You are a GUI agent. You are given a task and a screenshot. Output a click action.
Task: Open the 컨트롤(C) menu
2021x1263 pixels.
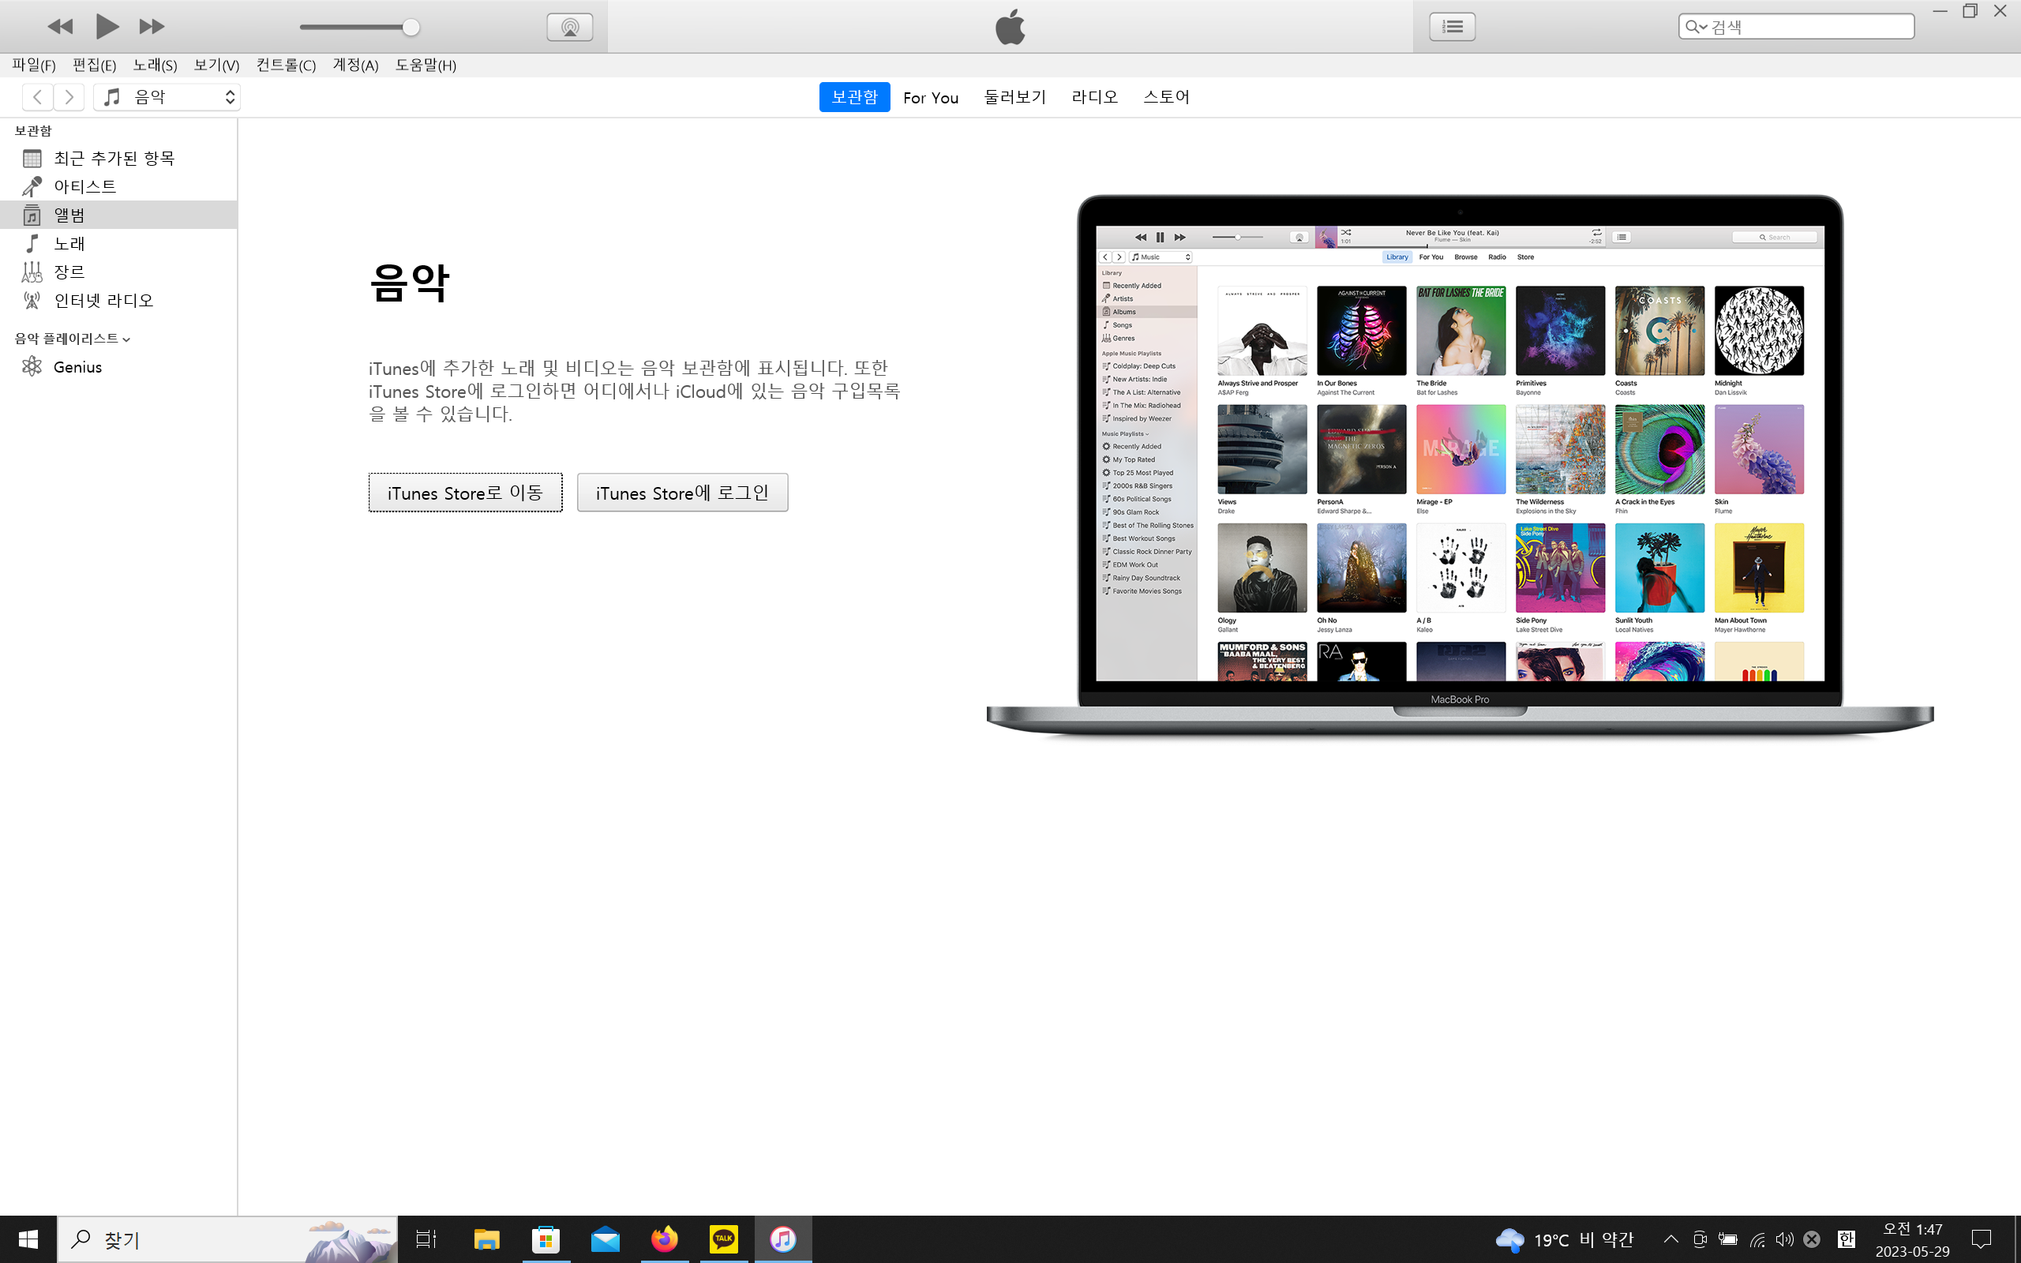pyautogui.click(x=286, y=66)
